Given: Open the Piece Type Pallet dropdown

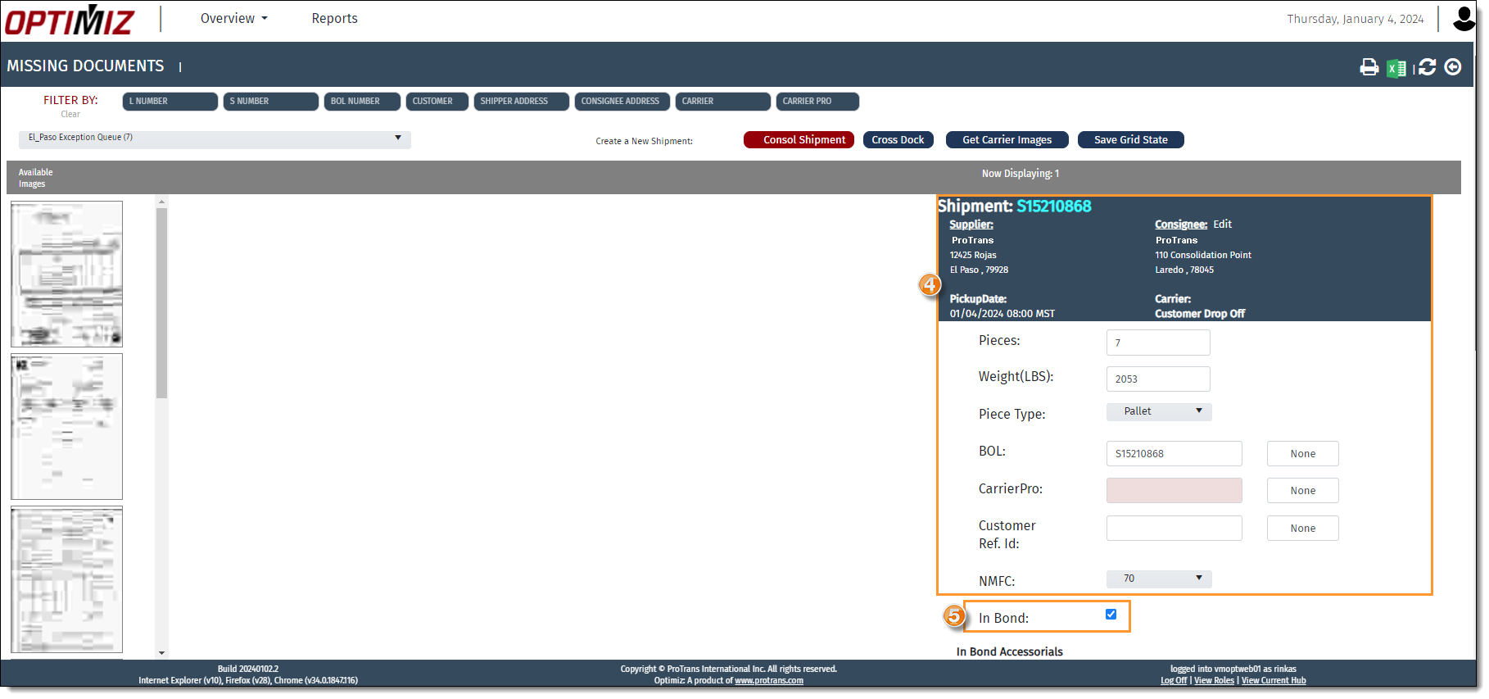Looking at the screenshot, I should point(1158,411).
